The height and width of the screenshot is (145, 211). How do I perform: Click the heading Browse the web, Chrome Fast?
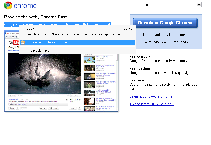[x=36, y=17]
